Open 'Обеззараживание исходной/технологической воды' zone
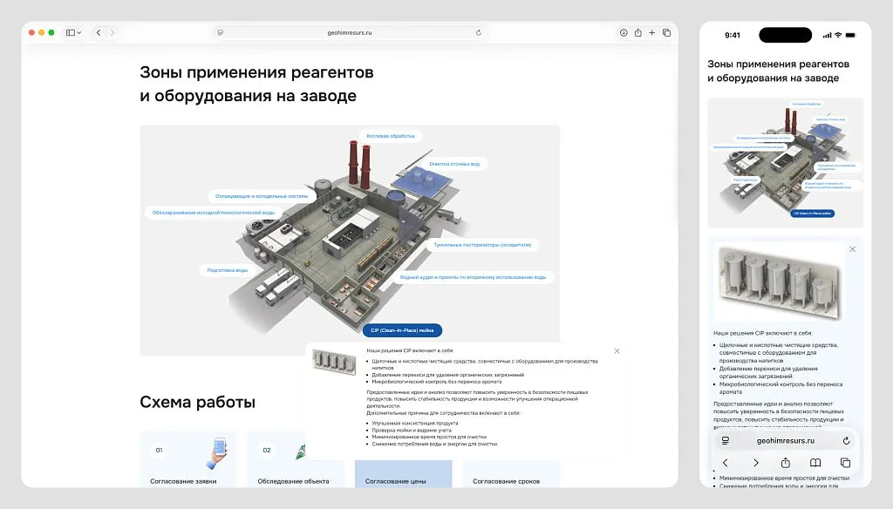Screen dimensions: 893x509 [213, 212]
